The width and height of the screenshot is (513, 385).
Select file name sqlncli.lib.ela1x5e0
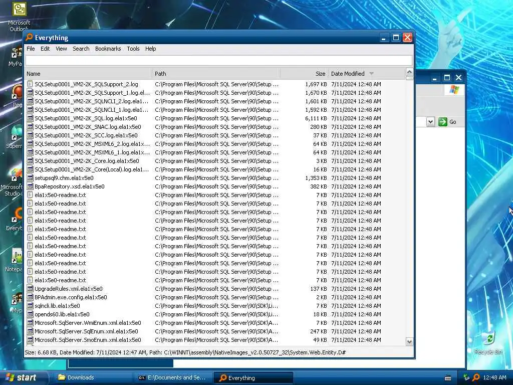click(57, 306)
